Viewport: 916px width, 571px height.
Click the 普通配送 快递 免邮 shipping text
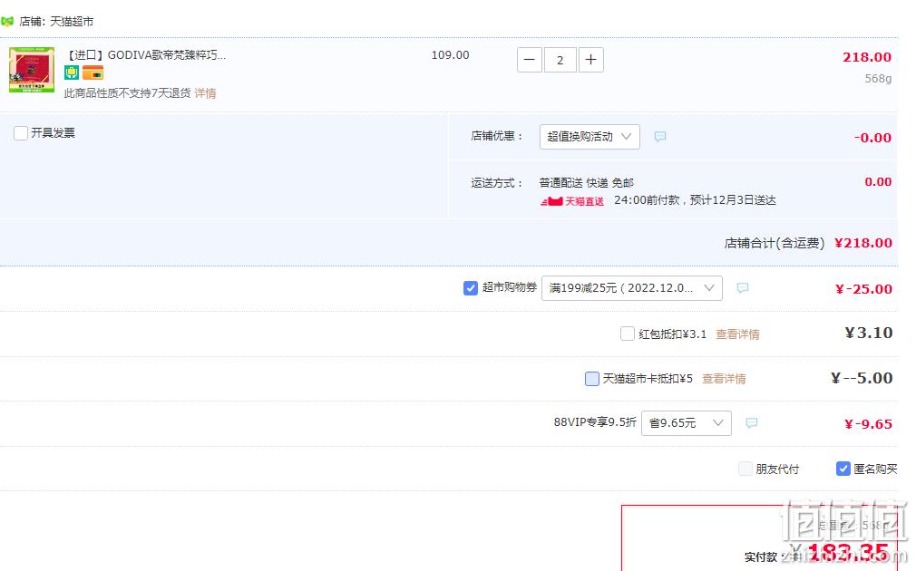[x=586, y=183]
